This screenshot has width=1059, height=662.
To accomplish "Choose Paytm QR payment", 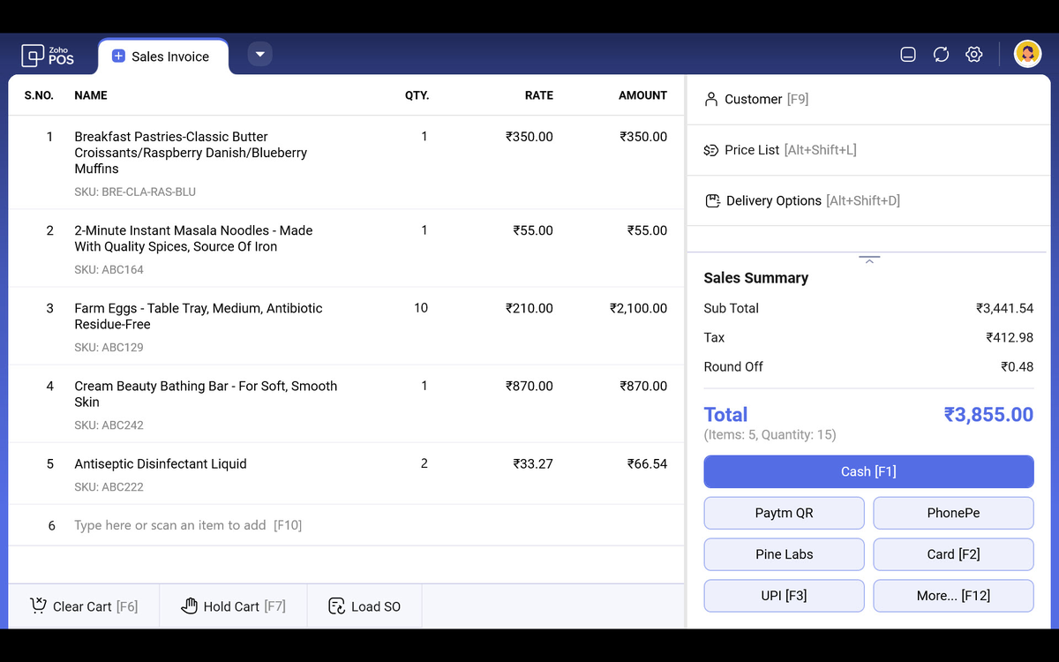I will pyautogui.click(x=784, y=513).
